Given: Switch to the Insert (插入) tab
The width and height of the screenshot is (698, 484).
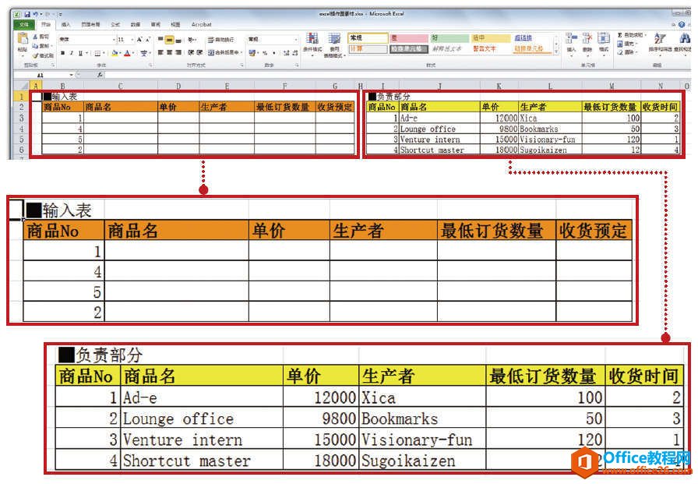Looking at the screenshot, I should 66,24.
